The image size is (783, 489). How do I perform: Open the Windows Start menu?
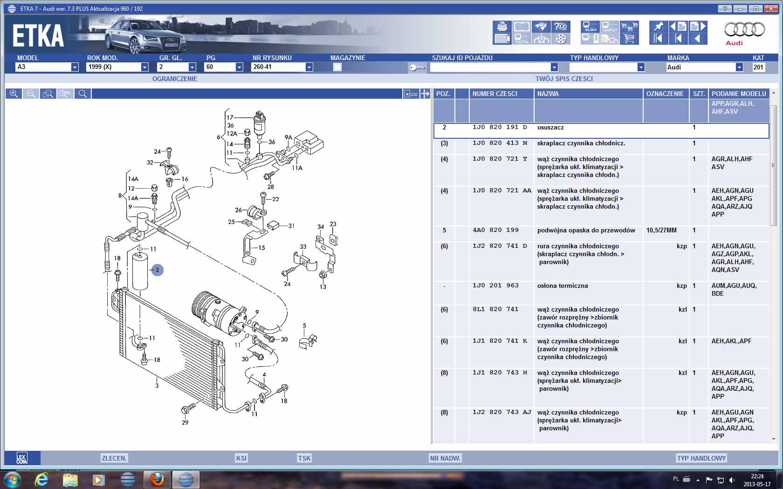13,479
